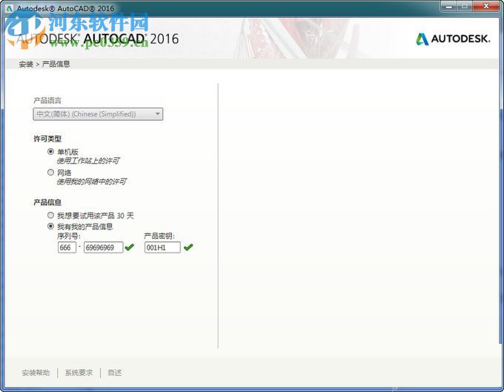
Task: Select the 单机版 standalone license radio button
Action: tap(50, 151)
